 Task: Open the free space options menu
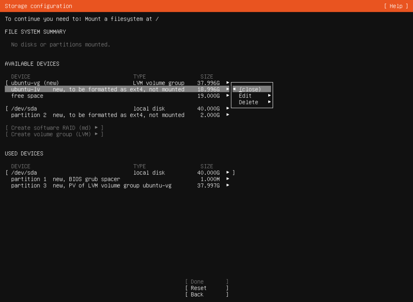pyautogui.click(x=228, y=96)
